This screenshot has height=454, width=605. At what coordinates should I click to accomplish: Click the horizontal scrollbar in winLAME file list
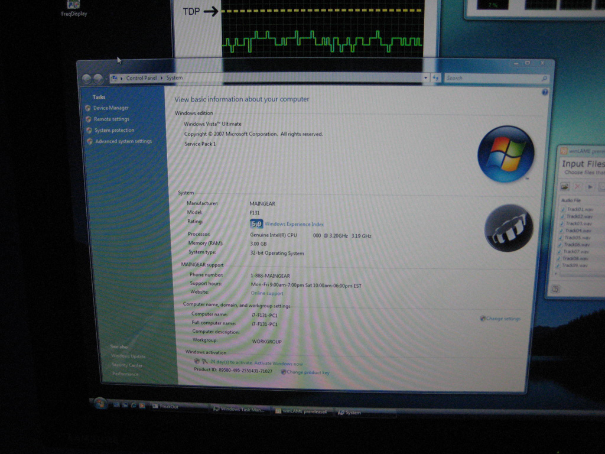[x=581, y=274]
